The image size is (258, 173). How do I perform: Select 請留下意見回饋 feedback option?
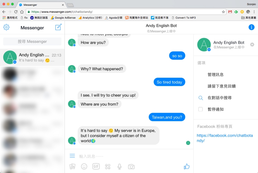click(x=222, y=86)
